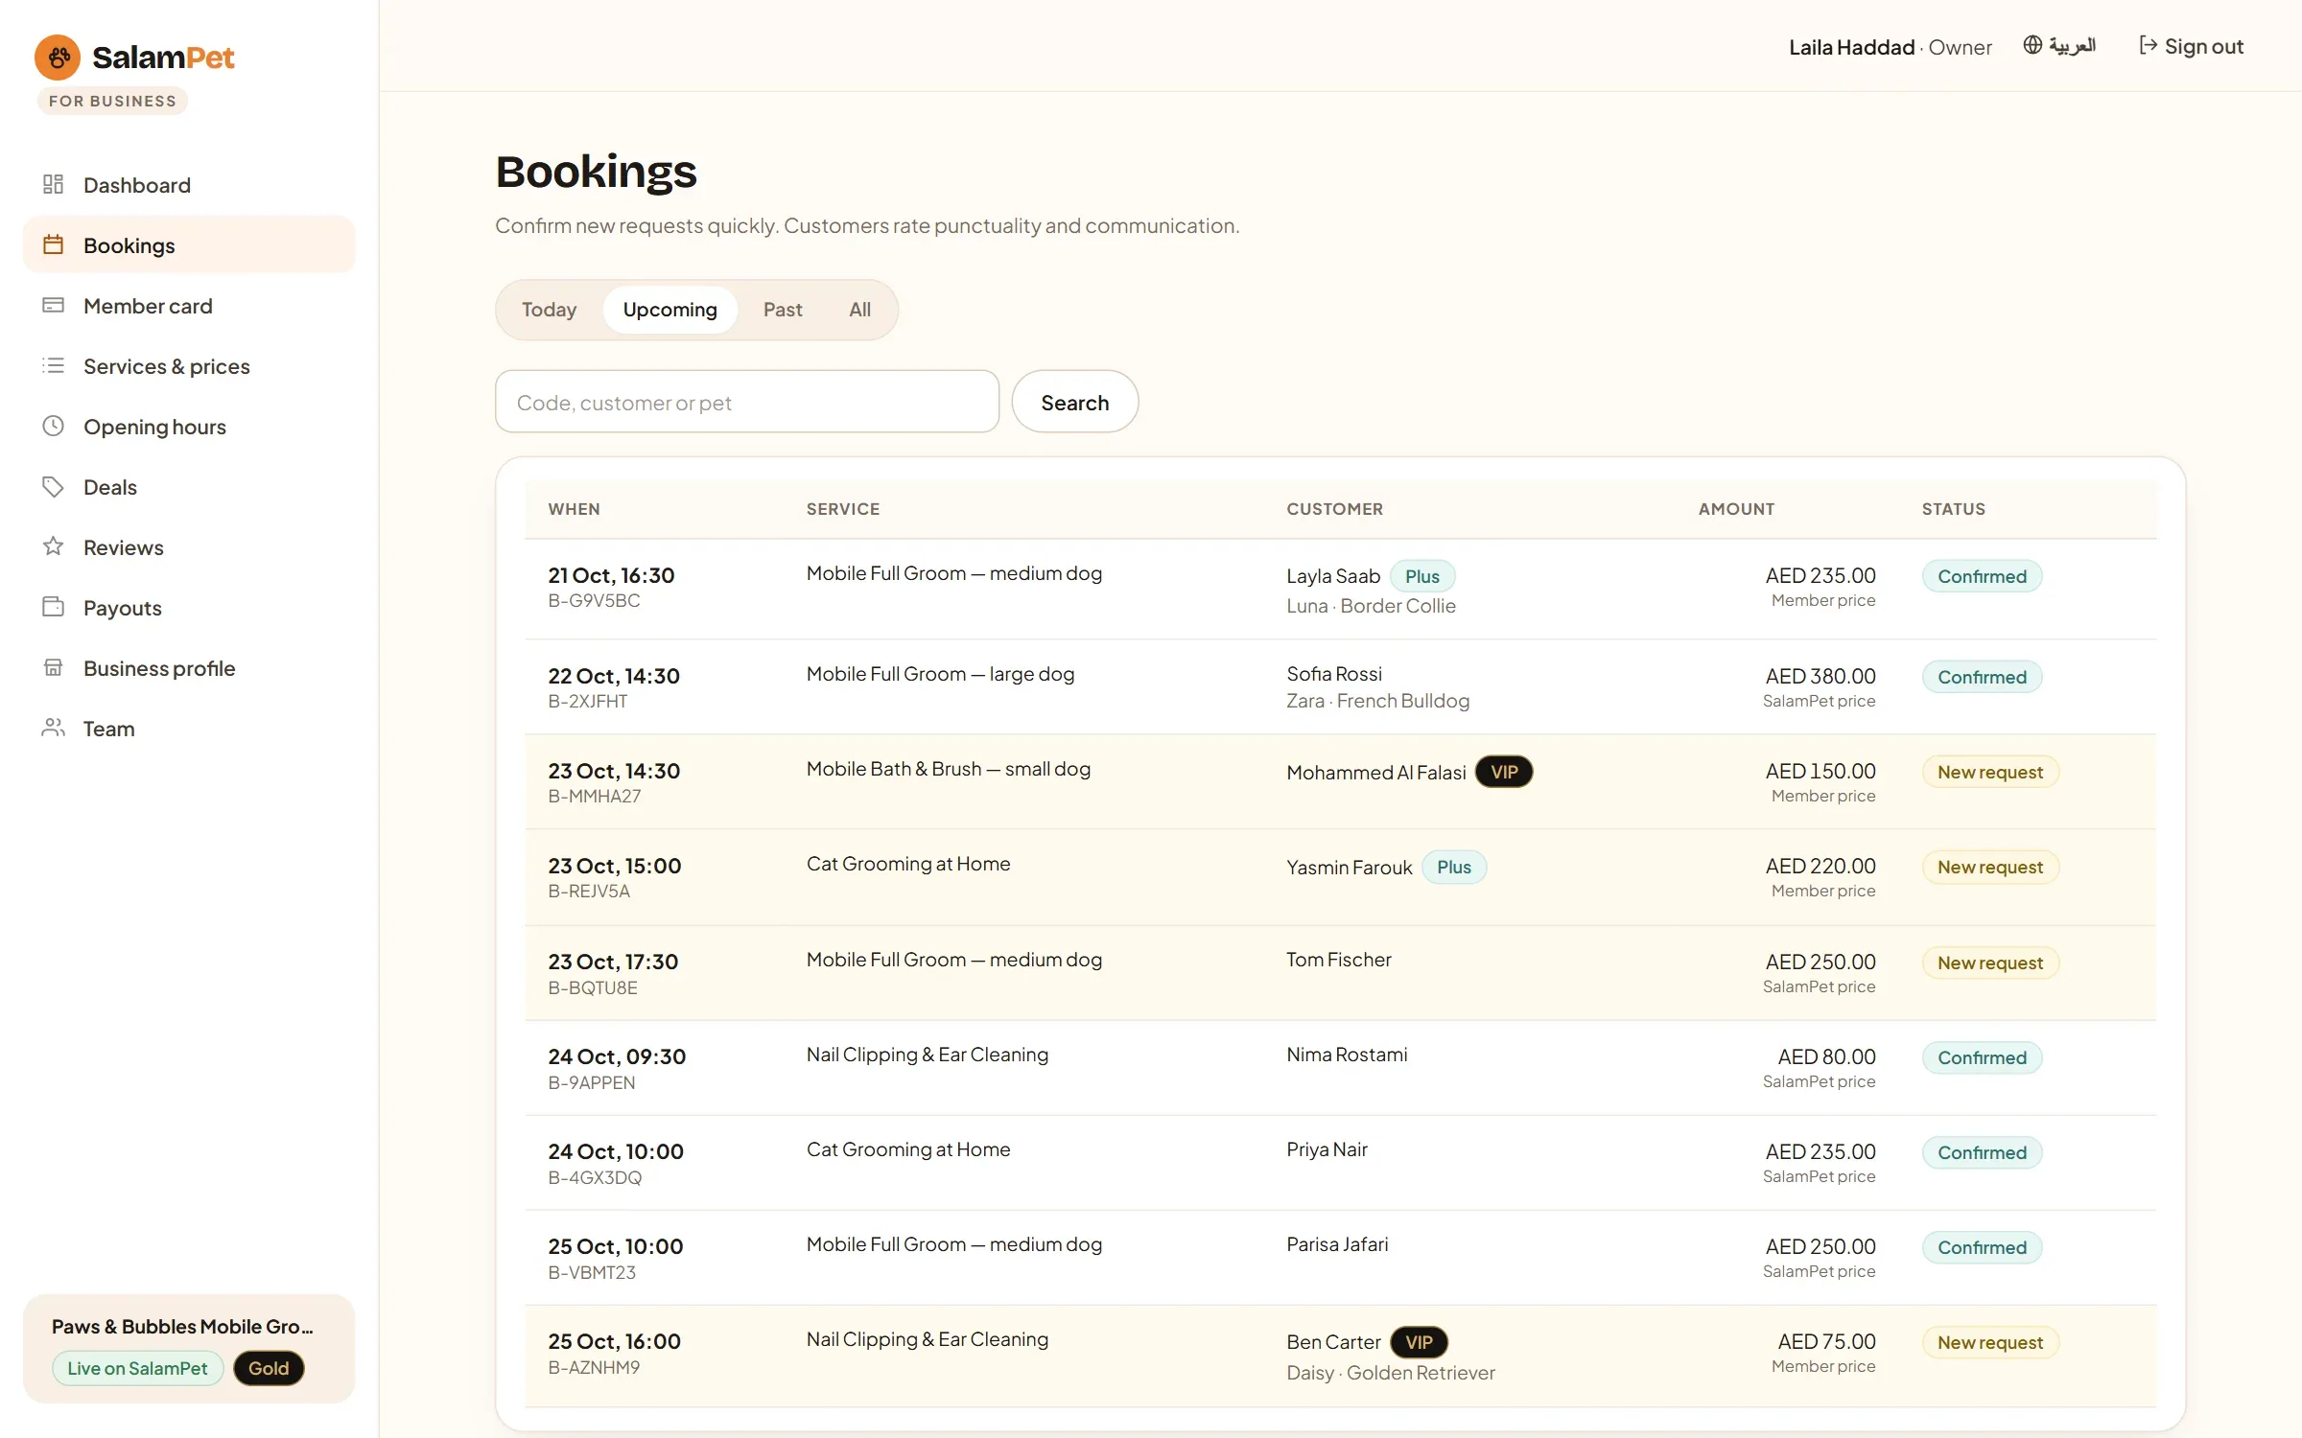Open the Opening hours page
Screen dimensions: 2302x1438
(x=189, y=426)
